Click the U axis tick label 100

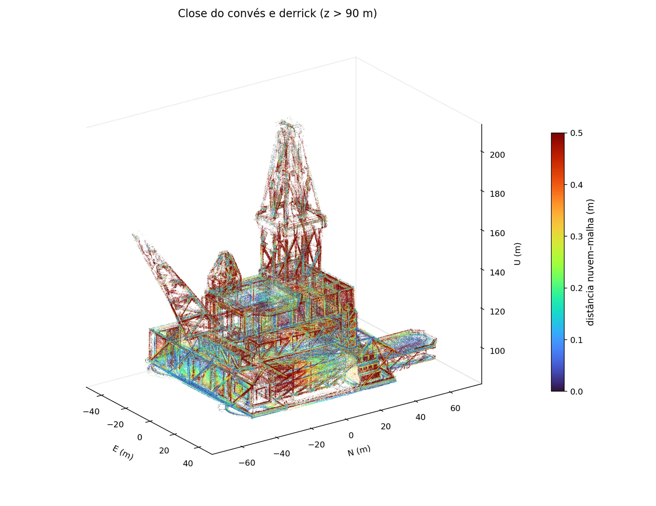pyautogui.click(x=497, y=351)
